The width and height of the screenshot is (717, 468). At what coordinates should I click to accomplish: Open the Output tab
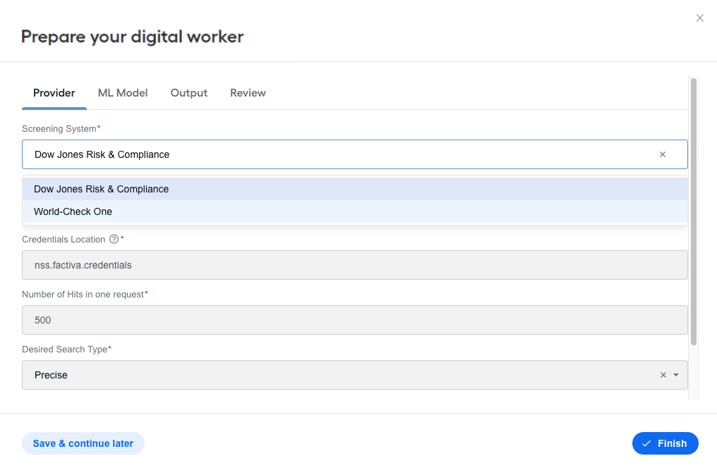(x=189, y=93)
